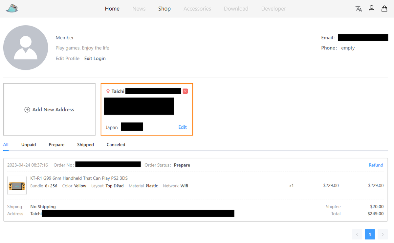The image size is (394, 243).
Task: Click the Edit Profile link
Action: tap(68, 59)
